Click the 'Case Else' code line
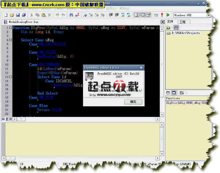This screenshot has height=173, width=220. 38,106
